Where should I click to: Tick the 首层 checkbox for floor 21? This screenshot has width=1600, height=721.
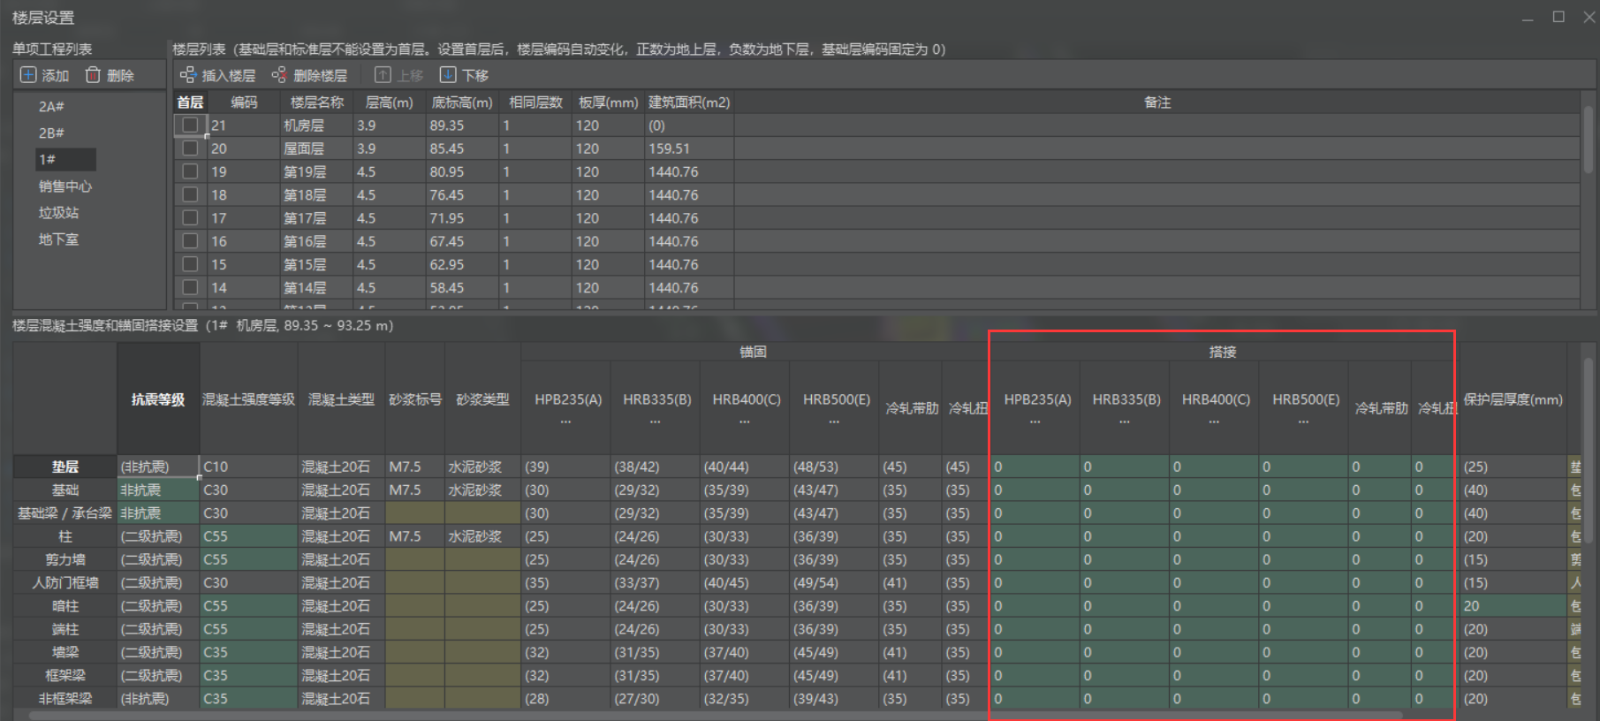click(190, 125)
